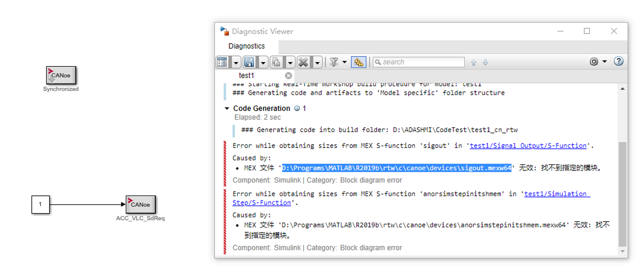The height and width of the screenshot is (272, 642).
Task: Maximize the Diagnostic Viewer window
Action: (587, 31)
